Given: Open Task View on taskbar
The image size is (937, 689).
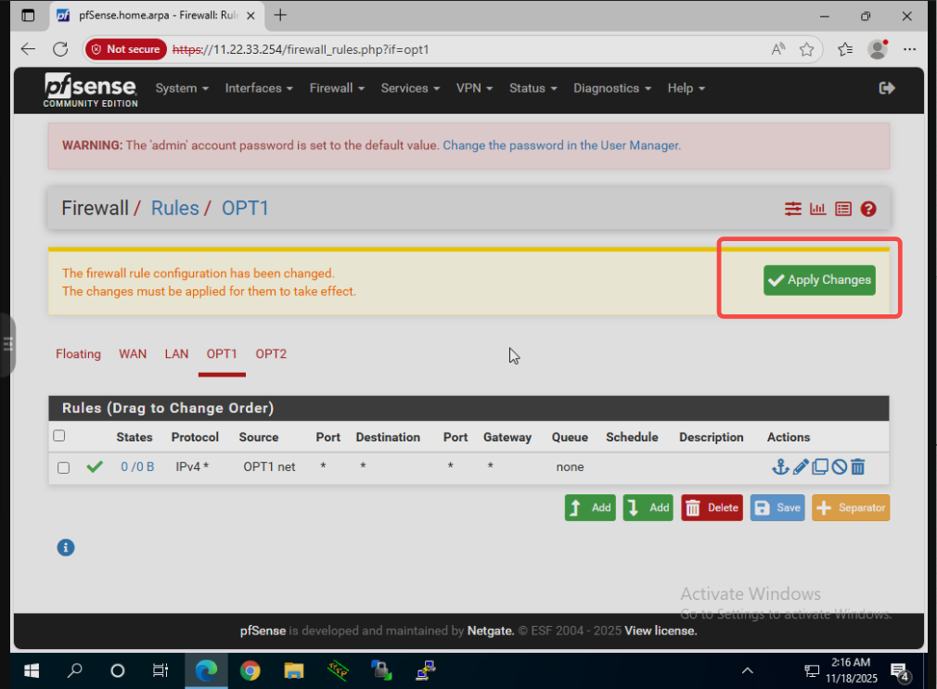Looking at the screenshot, I should 160,671.
